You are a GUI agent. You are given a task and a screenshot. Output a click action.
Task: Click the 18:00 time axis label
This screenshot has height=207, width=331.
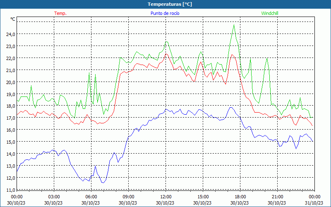point(240,197)
